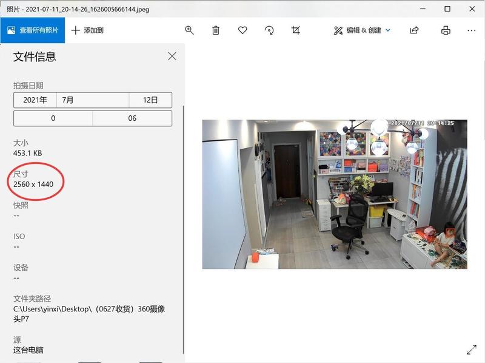Click the info panel vertical scrollbar
The width and height of the screenshot is (485, 363).
[x=184, y=229]
